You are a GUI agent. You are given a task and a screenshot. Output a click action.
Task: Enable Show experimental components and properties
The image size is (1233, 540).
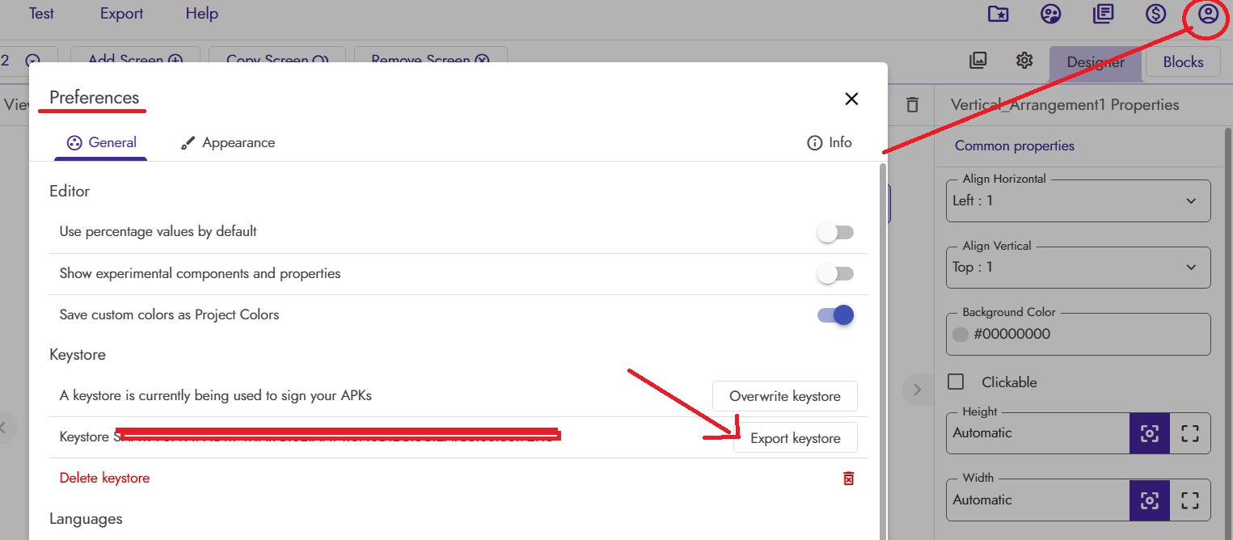[835, 274]
